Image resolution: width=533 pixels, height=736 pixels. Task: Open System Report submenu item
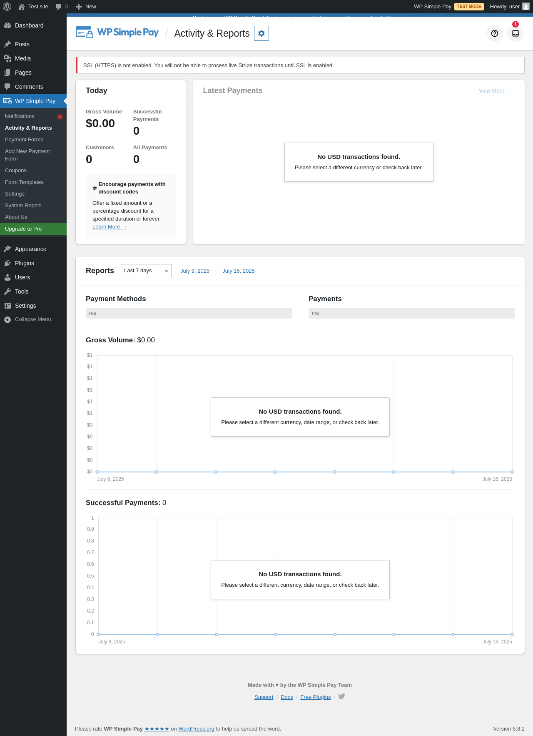point(33,206)
